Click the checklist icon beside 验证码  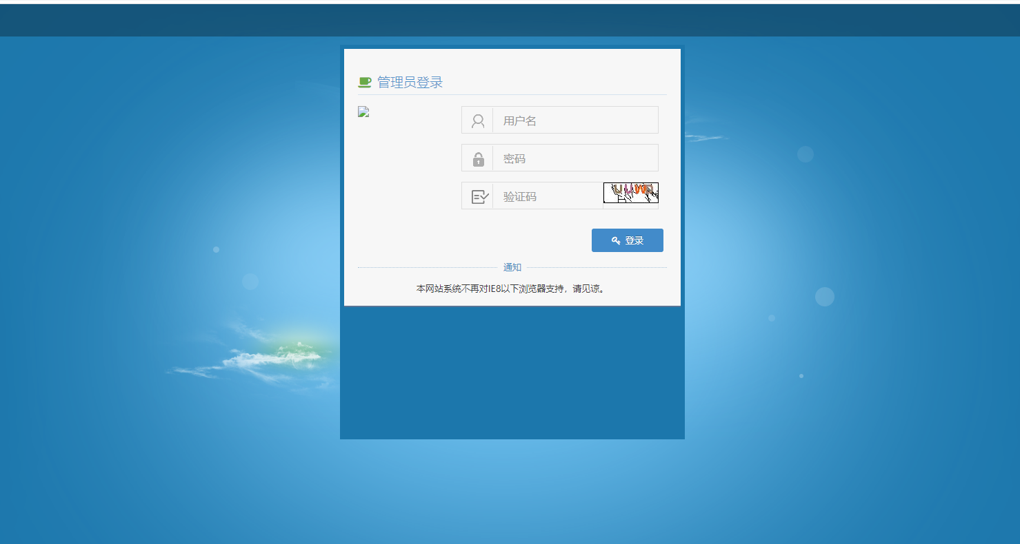[x=479, y=197]
